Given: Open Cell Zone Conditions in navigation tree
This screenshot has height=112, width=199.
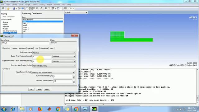Looking at the screenshot, I should click(10, 31).
